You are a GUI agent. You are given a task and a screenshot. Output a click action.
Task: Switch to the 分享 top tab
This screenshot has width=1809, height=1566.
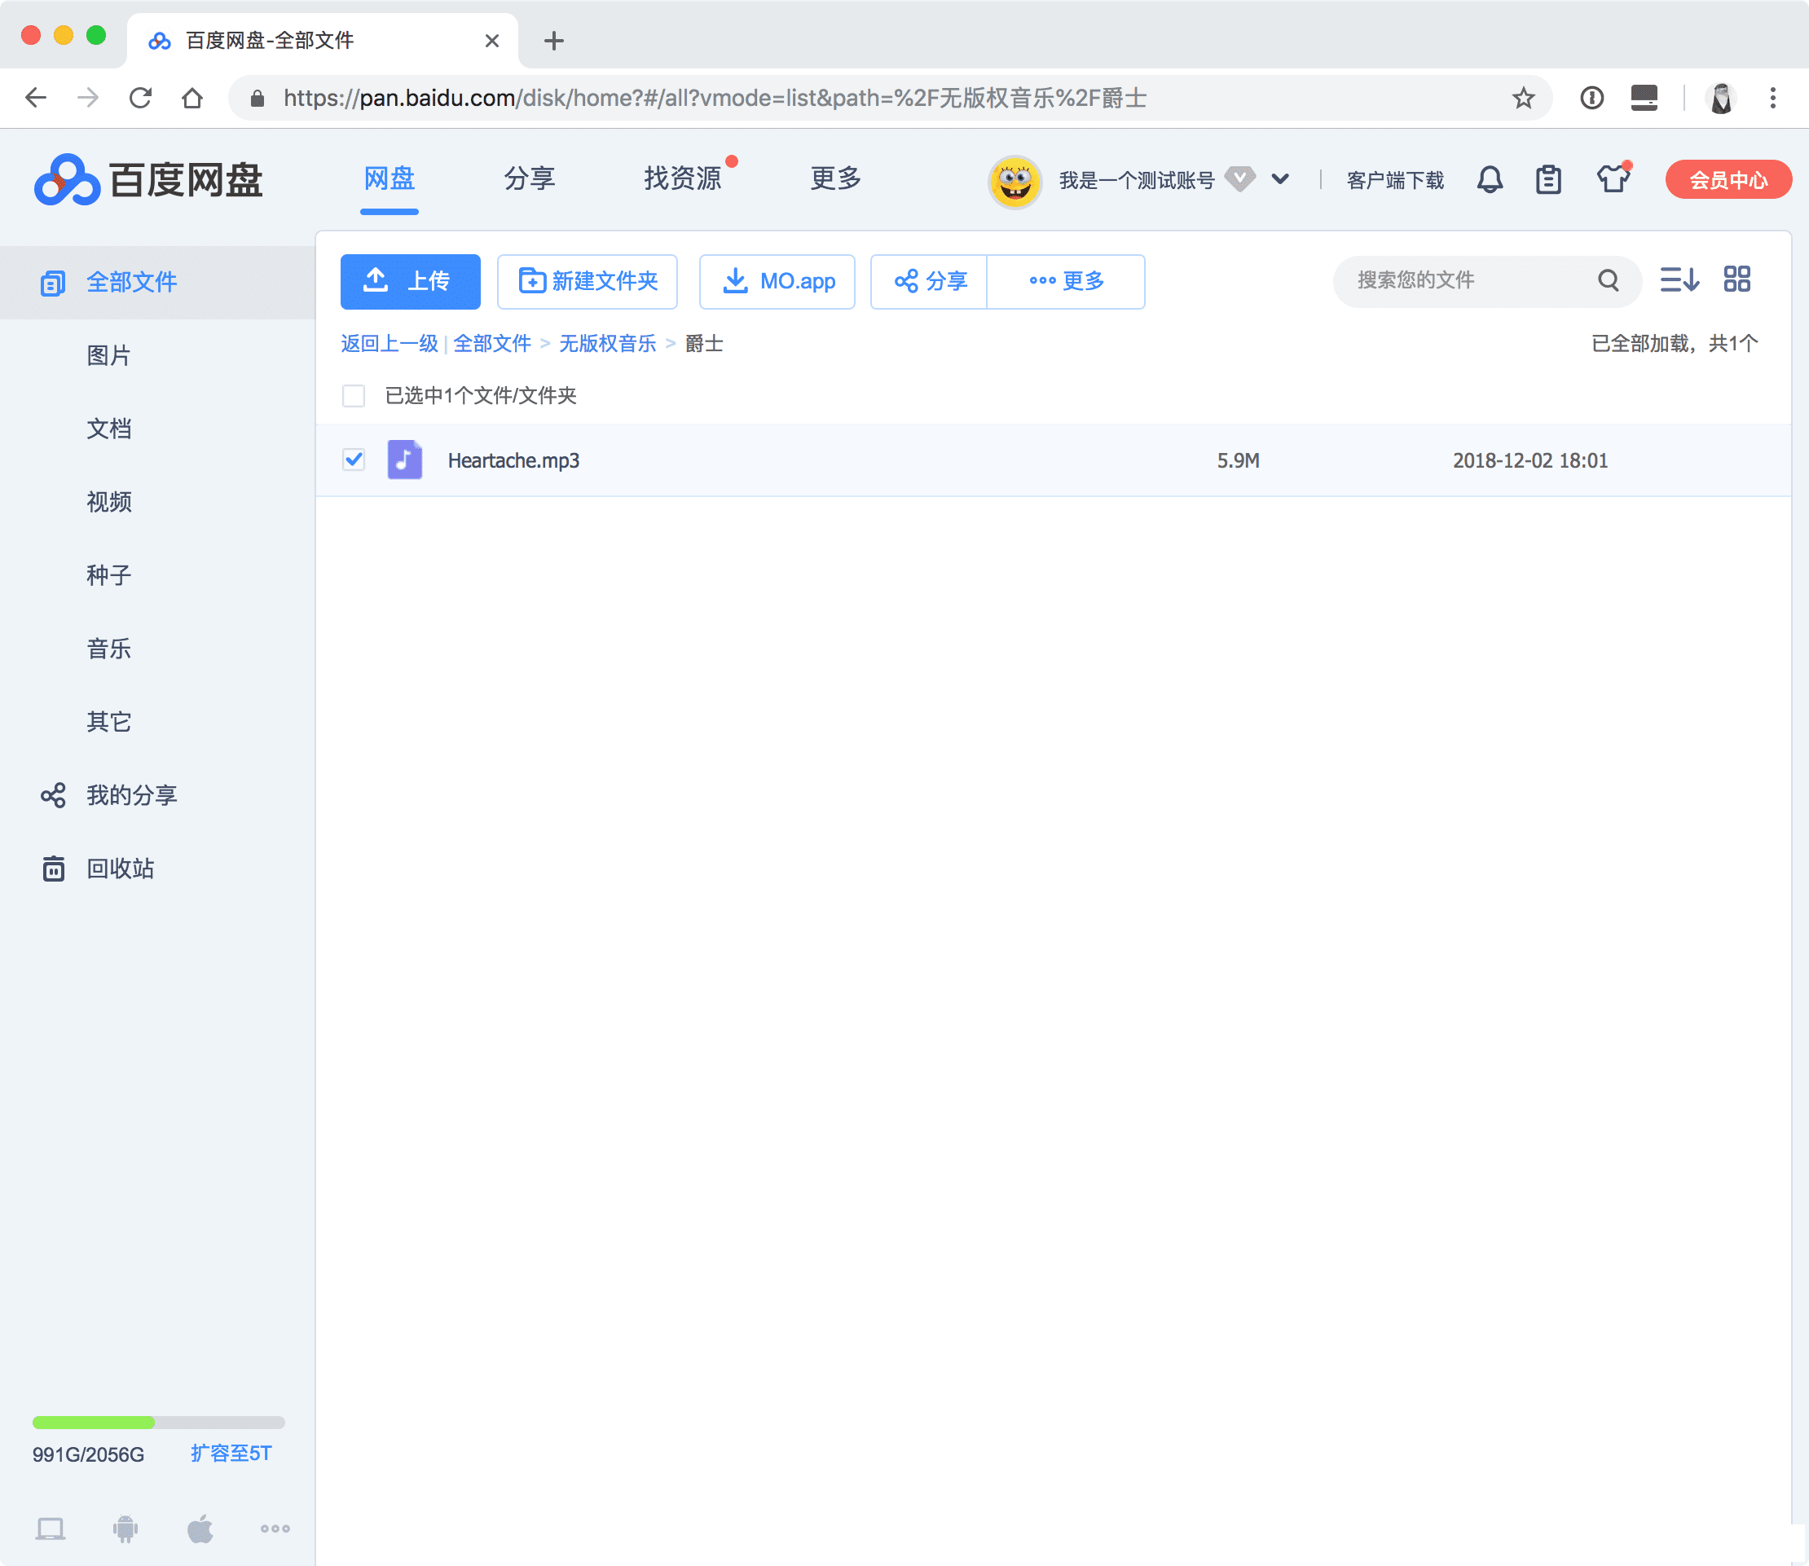tap(529, 178)
